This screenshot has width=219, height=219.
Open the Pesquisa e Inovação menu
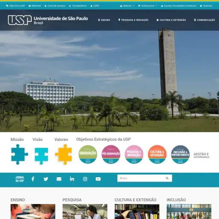pos(133,20)
